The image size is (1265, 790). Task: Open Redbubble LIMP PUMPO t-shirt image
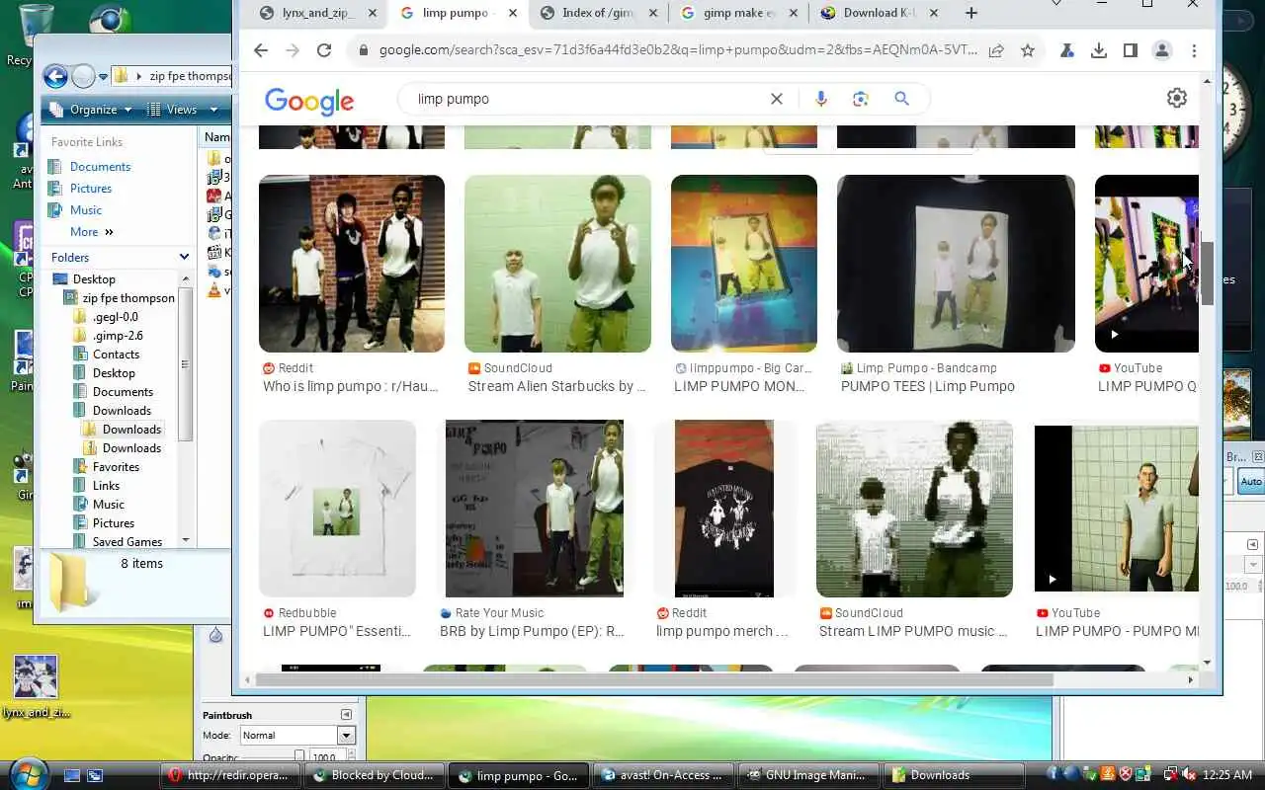[337, 509]
